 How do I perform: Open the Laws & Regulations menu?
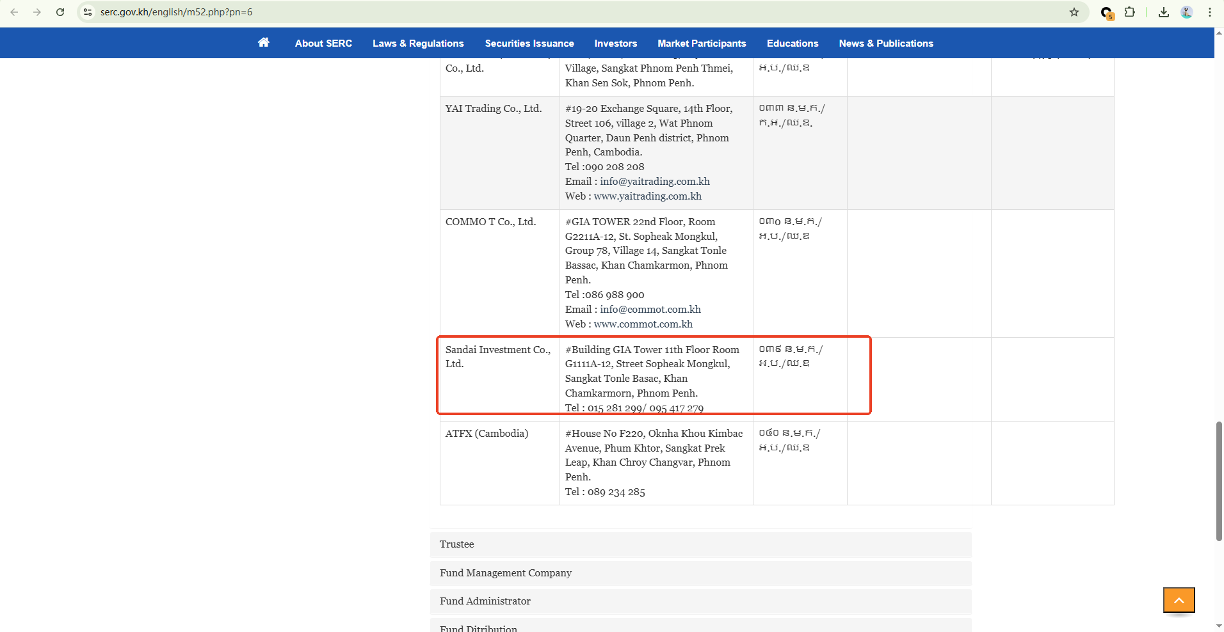(418, 43)
